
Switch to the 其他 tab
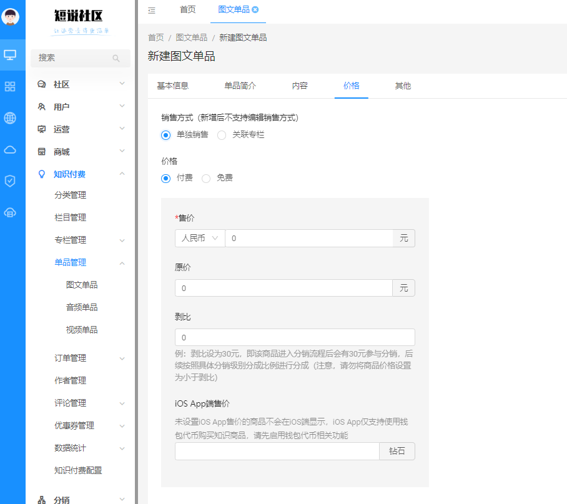[x=403, y=86]
